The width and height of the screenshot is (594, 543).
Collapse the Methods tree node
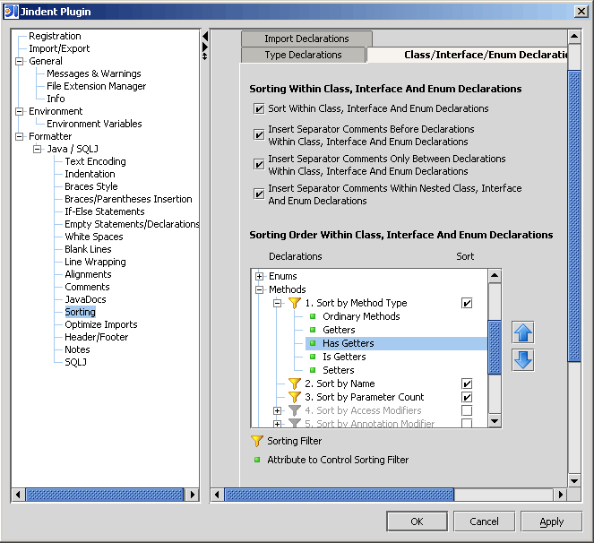(x=260, y=290)
